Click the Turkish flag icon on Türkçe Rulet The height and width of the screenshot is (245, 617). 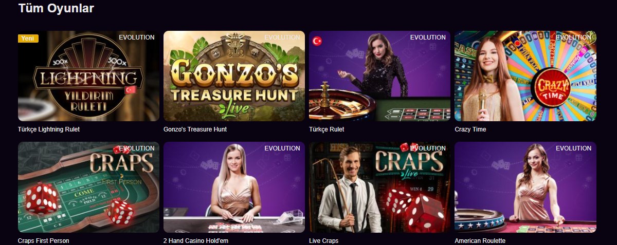[x=317, y=41]
